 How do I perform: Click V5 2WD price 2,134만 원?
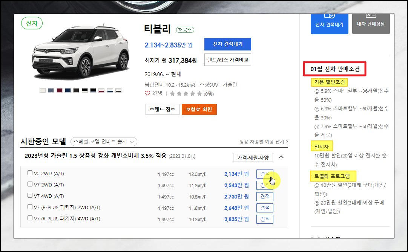pyautogui.click(x=236, y=174)
